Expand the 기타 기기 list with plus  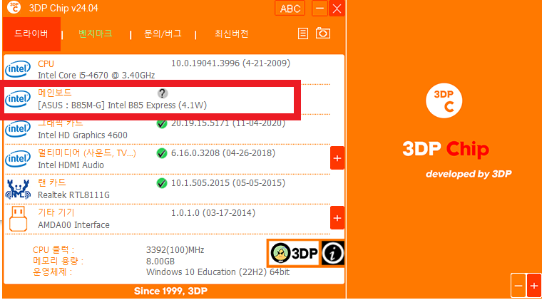(337, 218)
